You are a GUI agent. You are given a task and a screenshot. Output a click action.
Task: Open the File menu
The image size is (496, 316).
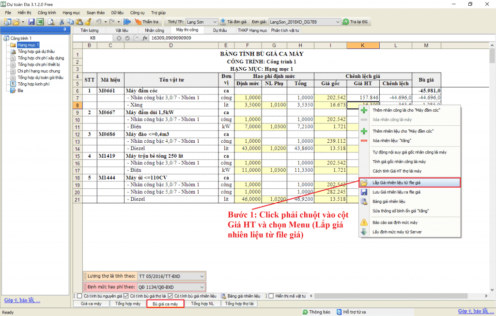click(x=8, y=13)
